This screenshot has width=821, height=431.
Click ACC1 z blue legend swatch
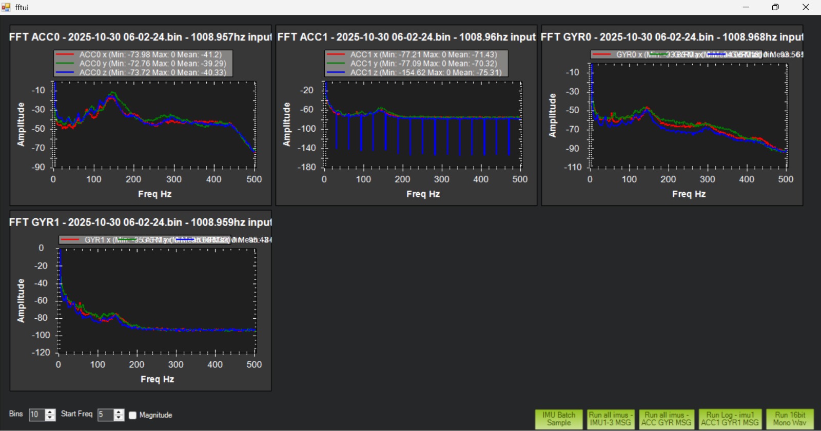336,73
